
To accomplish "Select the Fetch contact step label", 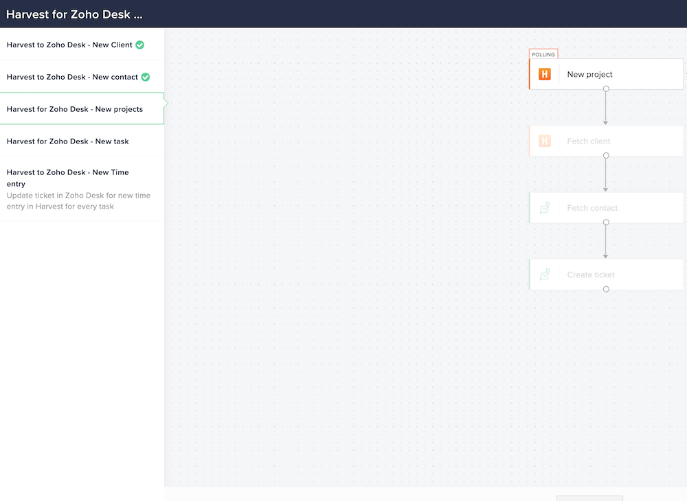I will pyautogui.click(x=592, y=208).
